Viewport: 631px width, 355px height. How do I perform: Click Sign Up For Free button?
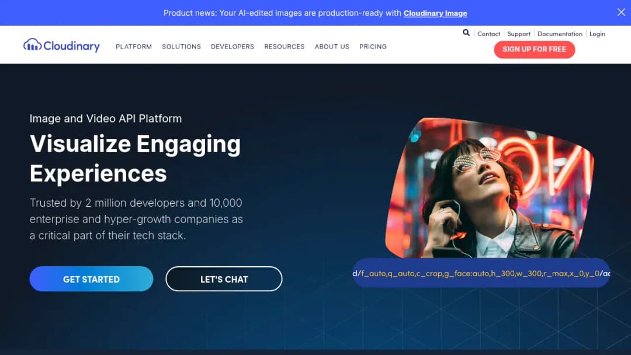tap(534, 50)
